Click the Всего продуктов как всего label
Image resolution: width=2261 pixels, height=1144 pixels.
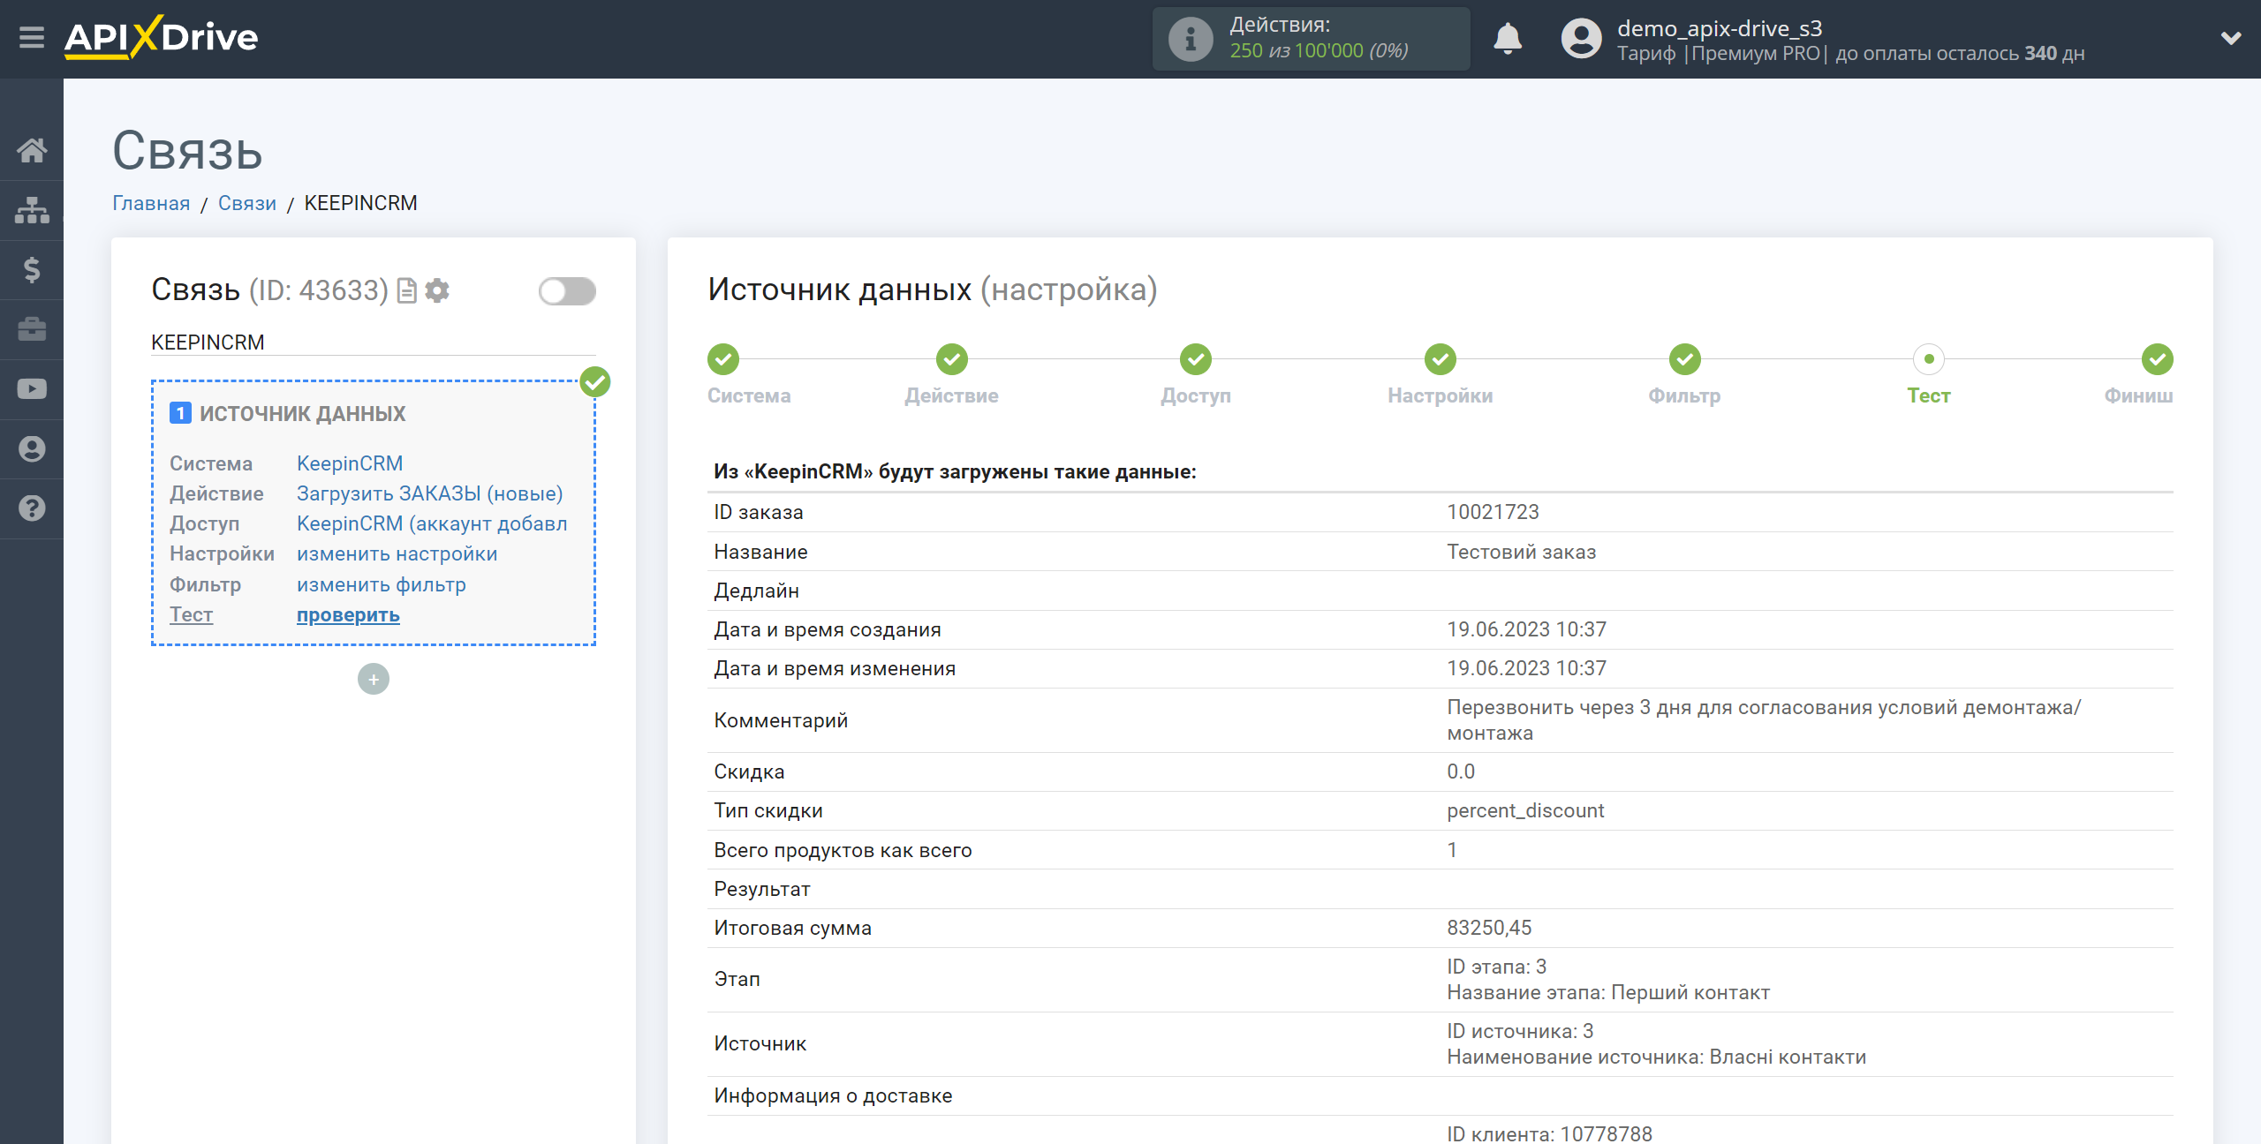point(843,850)
